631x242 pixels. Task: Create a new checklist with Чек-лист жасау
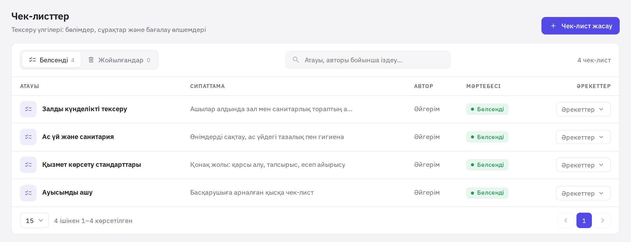click(580, 26)
